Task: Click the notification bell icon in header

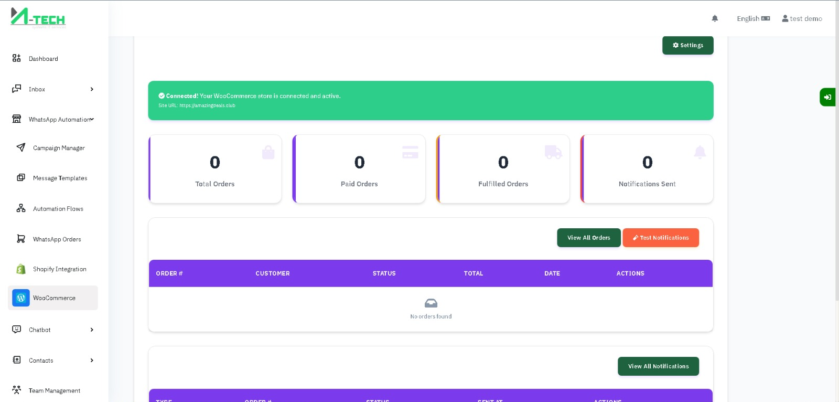Action: [715, 18]
